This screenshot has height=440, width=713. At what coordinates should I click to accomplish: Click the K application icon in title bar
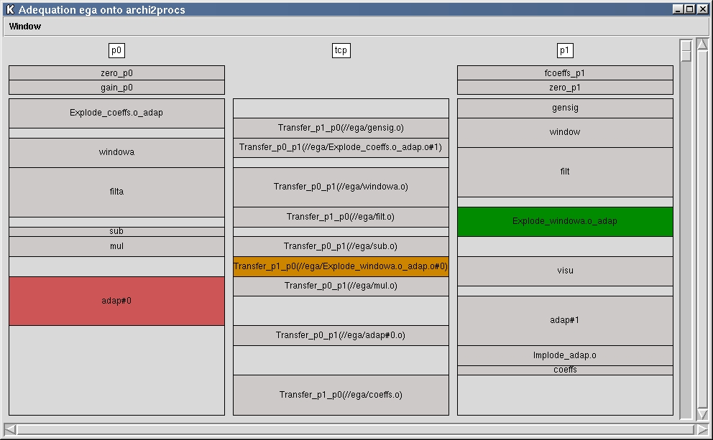click(x=9, y=9)
